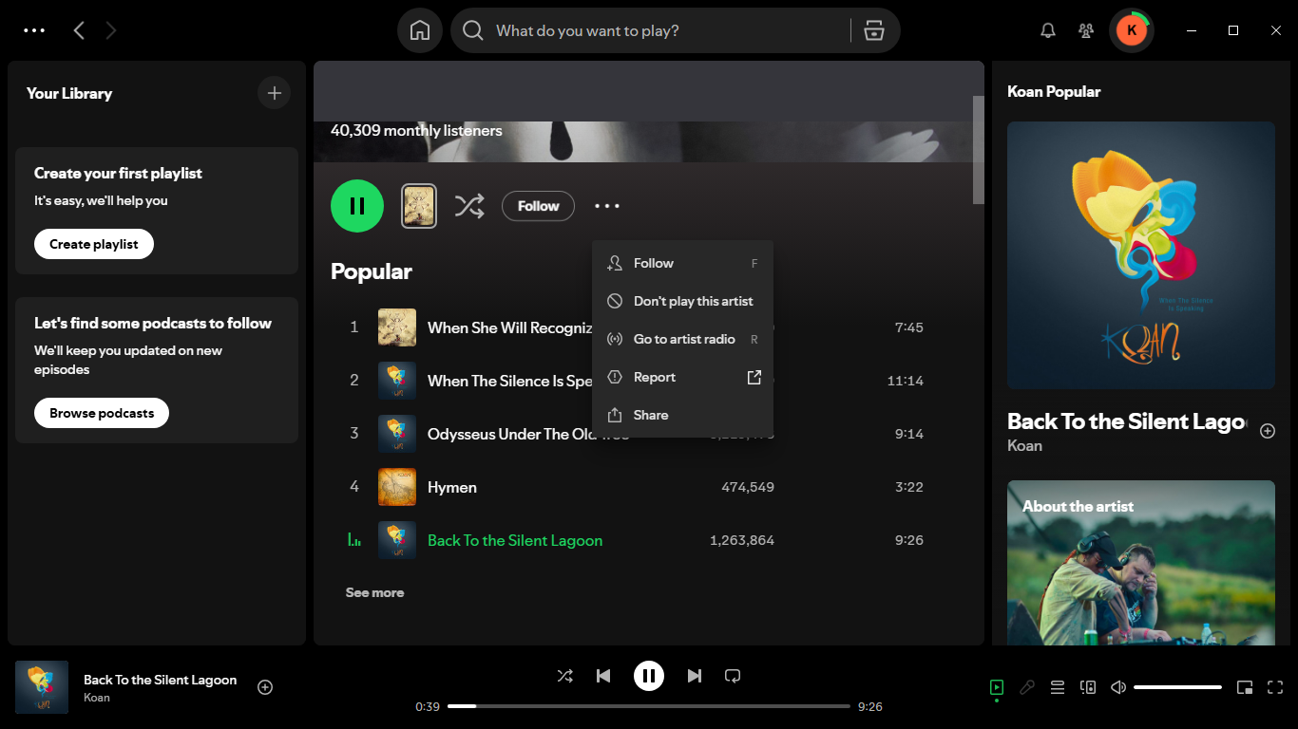Open the 'Back To the Silent Lagoon' title in right panel
Screen dimensions: 1298x729
click(x=1126, y=421)
